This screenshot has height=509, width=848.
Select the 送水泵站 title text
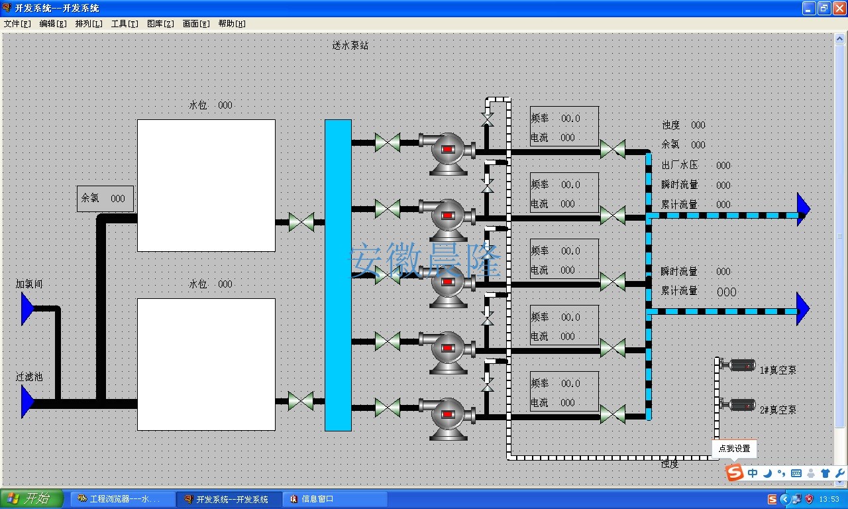pos(350,46)
